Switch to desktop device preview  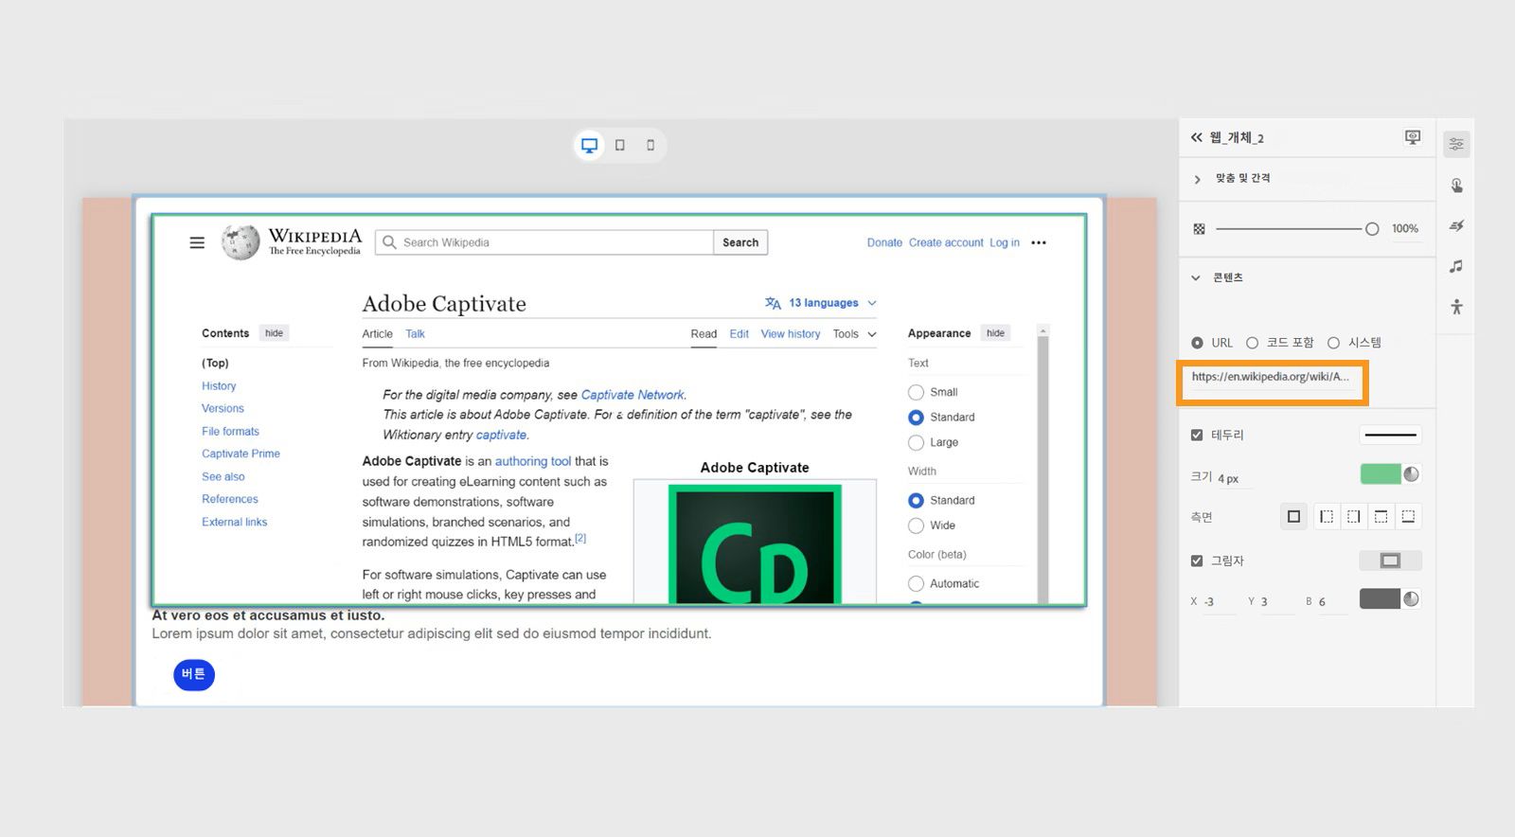click(x=589, y=145)
